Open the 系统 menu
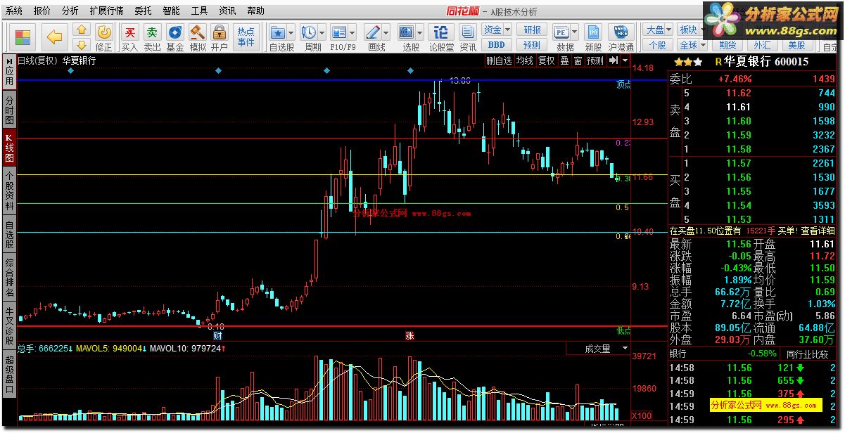The image size is (845, 433). click(14, 11)
